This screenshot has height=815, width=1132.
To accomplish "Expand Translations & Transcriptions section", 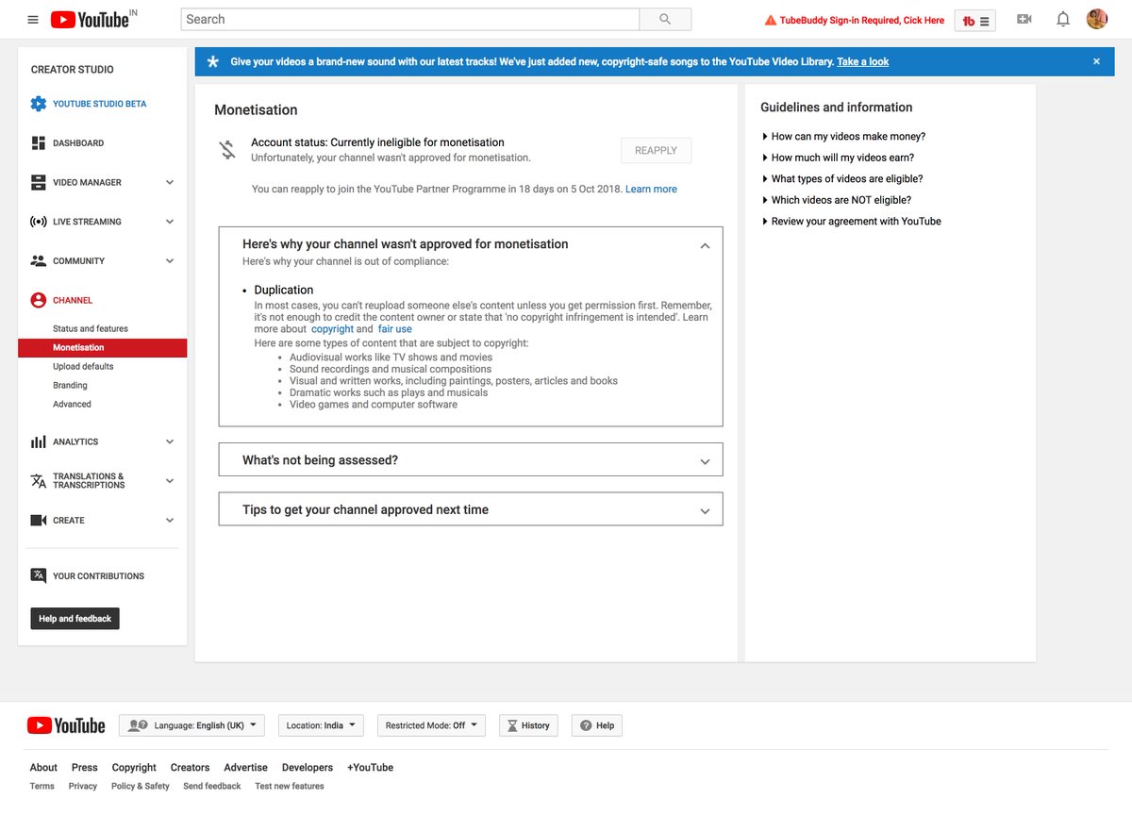I will (x=170, y=481).
